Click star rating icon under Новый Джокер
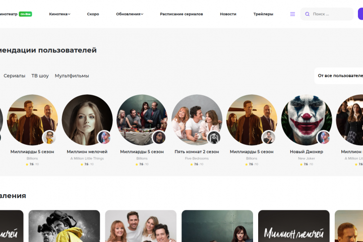 [x=301, y=164]
